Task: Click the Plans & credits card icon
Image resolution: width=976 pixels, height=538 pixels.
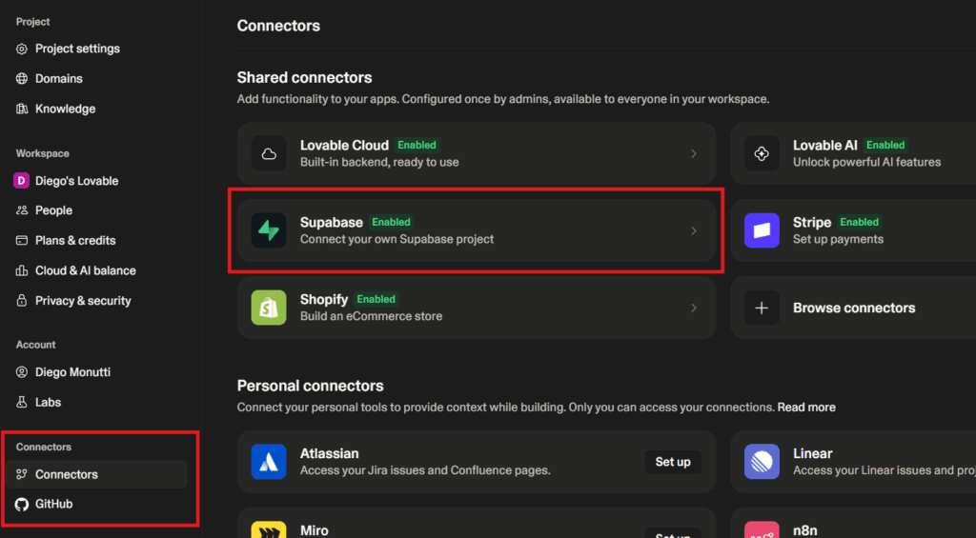Action: click(x=22, y=240)
